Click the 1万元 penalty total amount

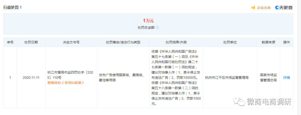(148, 21)
